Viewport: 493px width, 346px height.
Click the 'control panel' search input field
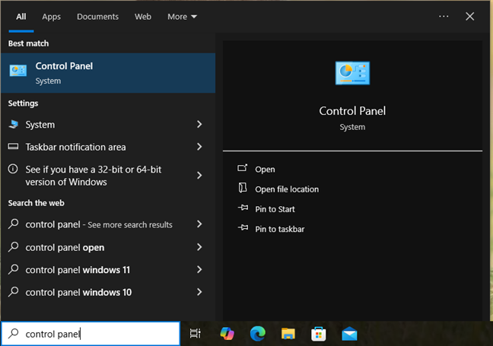[x=91, y=333]
